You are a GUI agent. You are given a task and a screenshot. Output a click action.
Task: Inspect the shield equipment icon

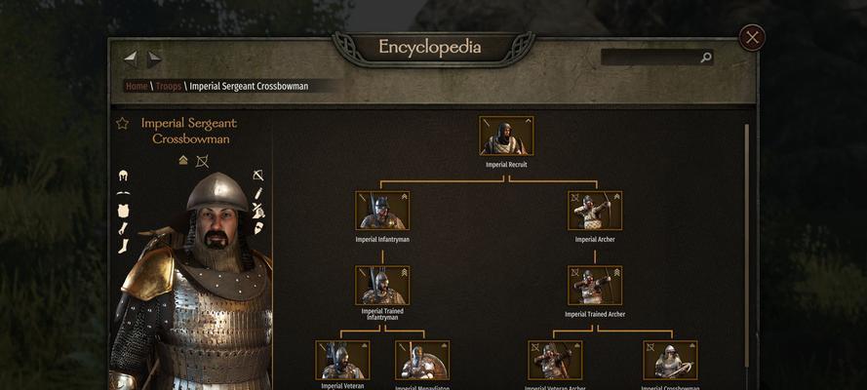coord(258,227)
